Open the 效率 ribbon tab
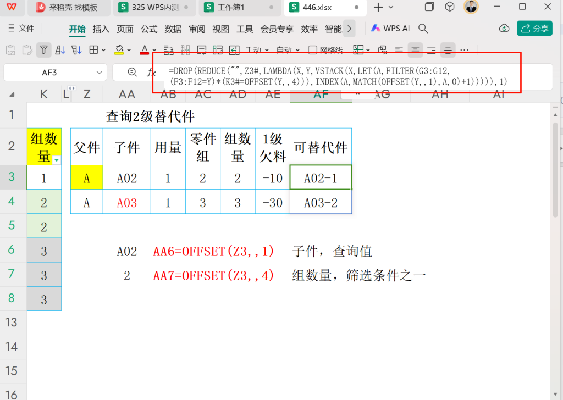The image size is (563, 400). 309,29
